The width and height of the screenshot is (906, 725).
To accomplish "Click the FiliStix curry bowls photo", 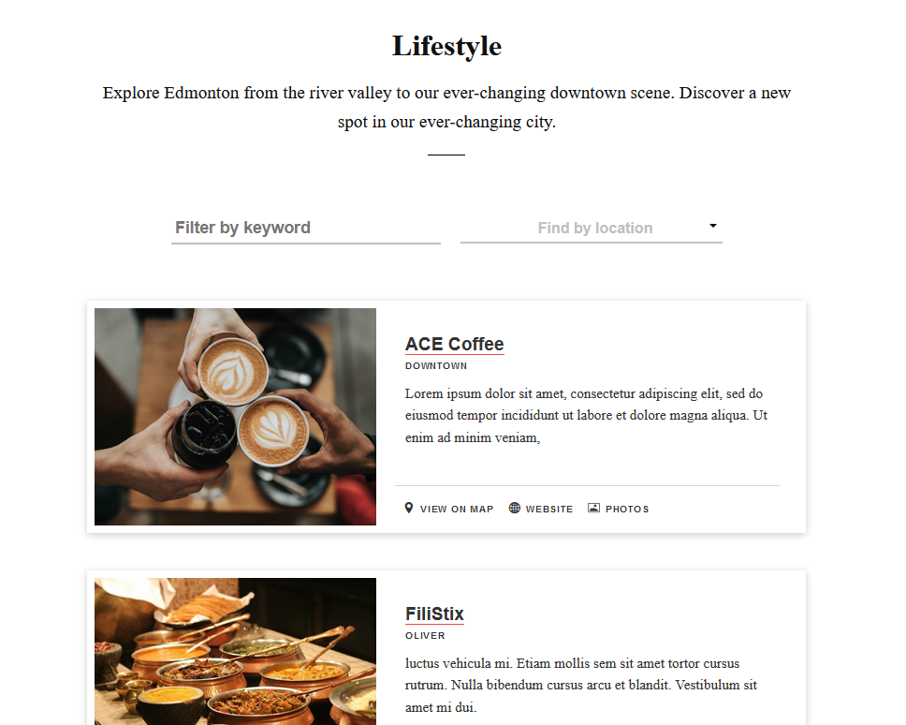I will [235, 652].
